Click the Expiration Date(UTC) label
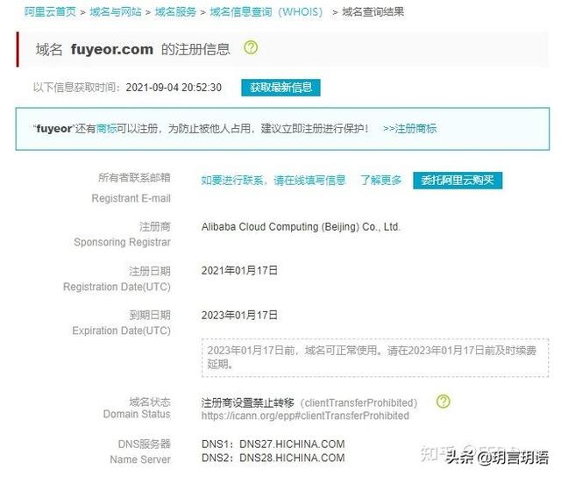This screenshot has width=561, height=477. tap(121, 331)
